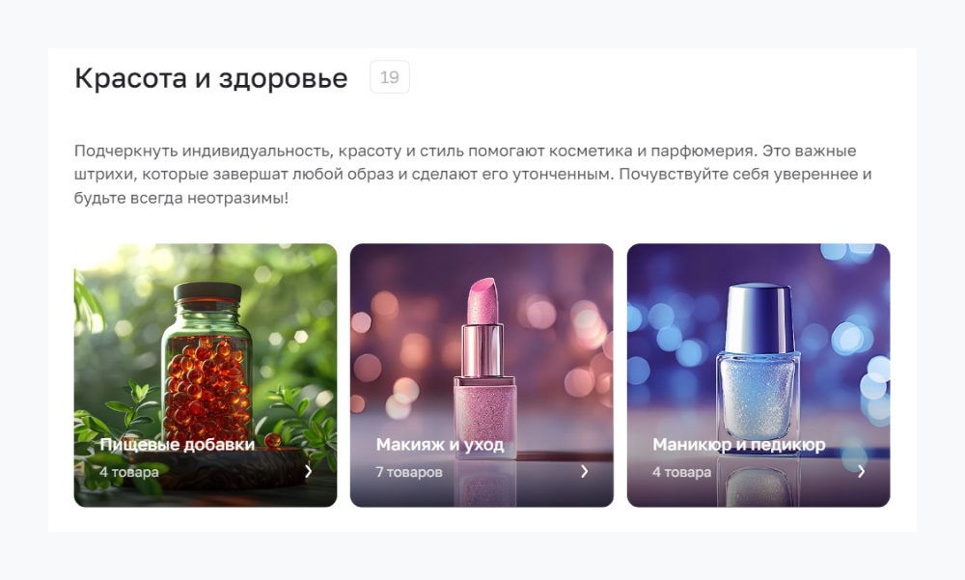
Task: Click the Красота и здоровье heading
Action: click(211, 78)
